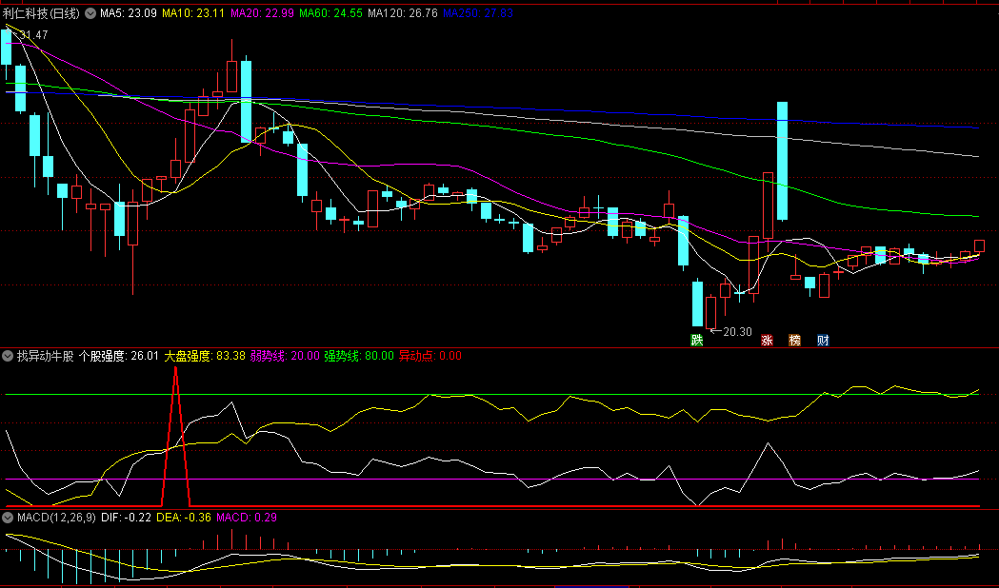
Task: Click the DEA: -0.36 value
Action: pyautogui.click(x=184, y=518)
